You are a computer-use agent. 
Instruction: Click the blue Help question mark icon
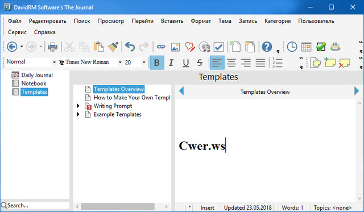pyautogui.click(x=267, y=47)
